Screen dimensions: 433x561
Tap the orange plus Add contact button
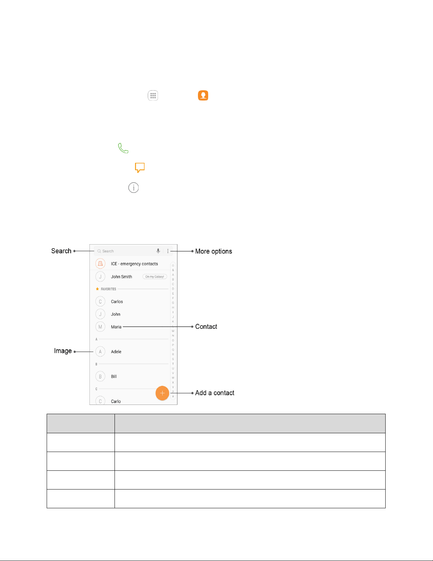click(x=162, y=393)
